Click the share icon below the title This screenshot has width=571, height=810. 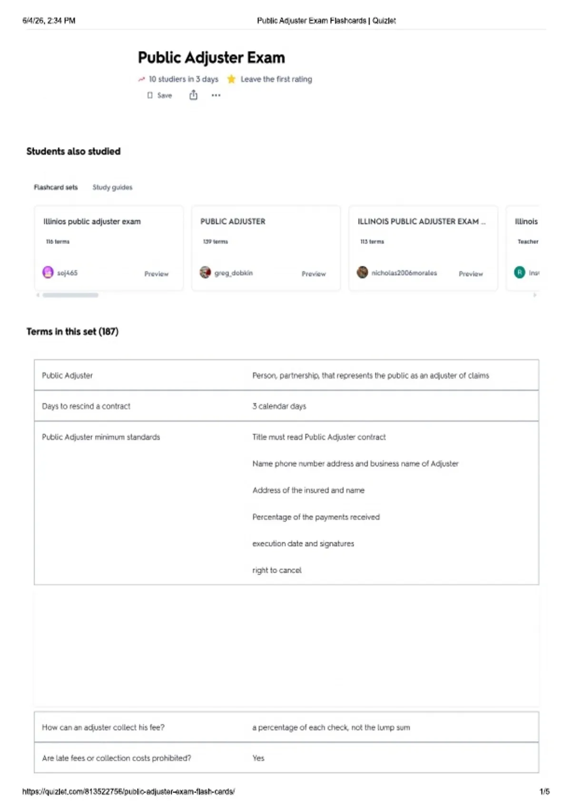(193, 95)
